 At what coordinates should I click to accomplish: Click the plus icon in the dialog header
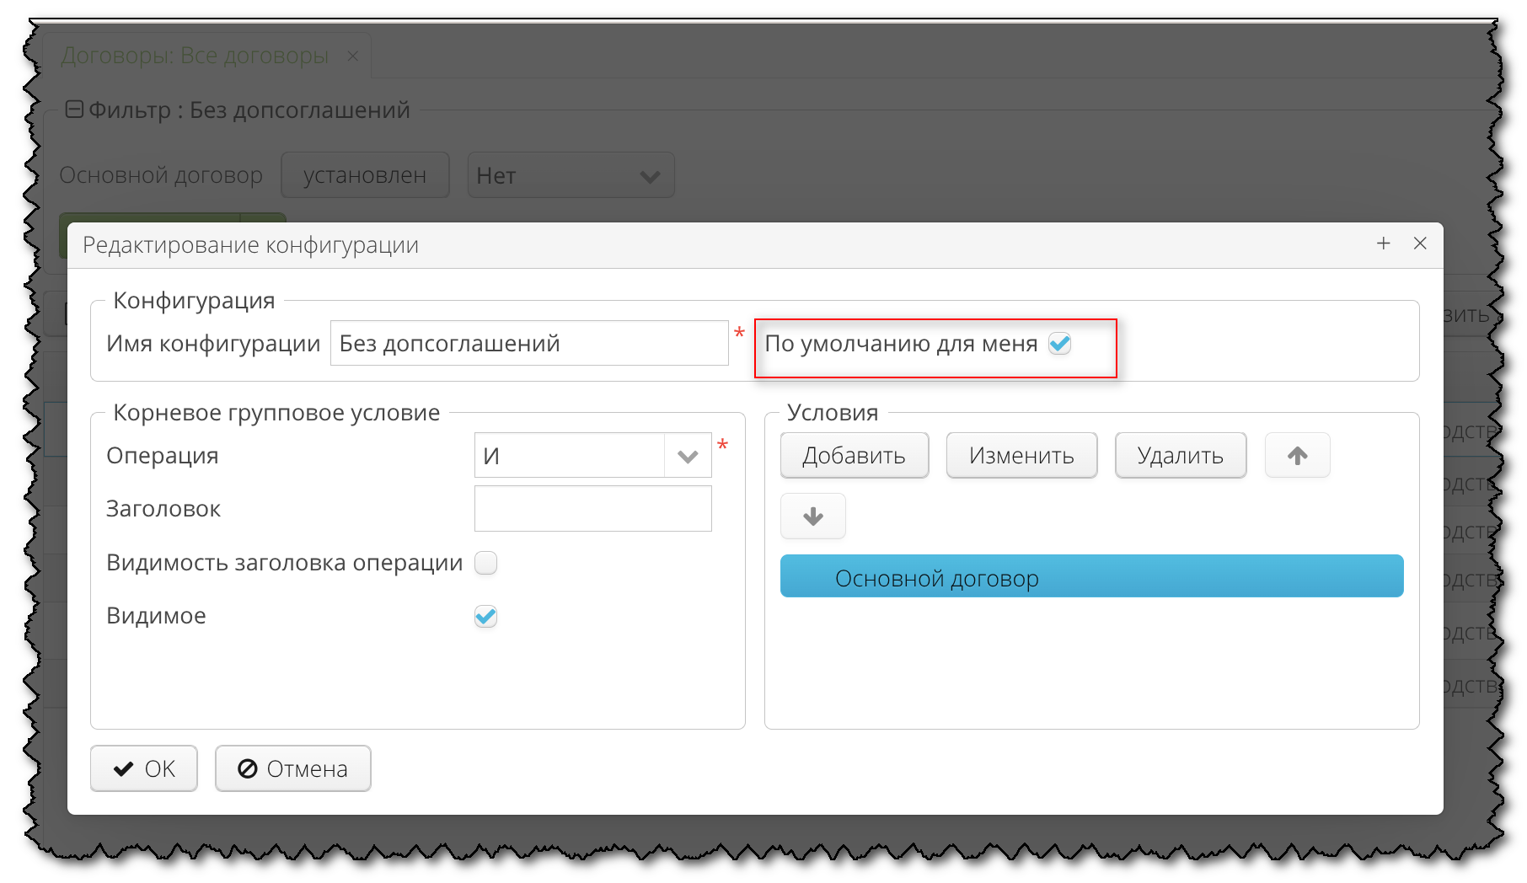click(x=1383, y=243)
